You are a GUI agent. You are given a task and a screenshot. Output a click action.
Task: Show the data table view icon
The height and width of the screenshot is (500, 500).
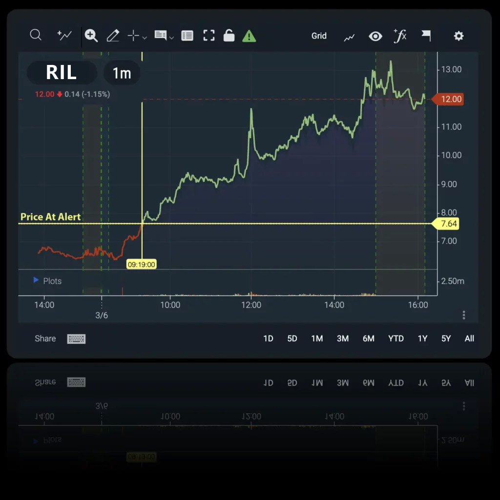coord(187,36)
